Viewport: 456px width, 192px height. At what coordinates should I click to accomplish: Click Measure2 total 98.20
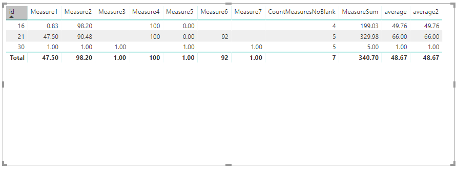tap(85, 58)
